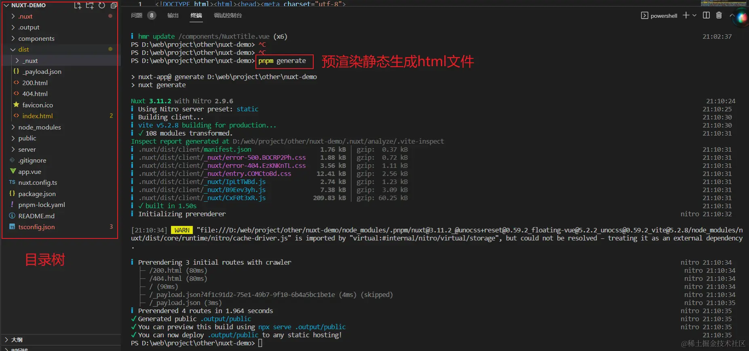Click 'static' in Nitro server preset line
Viewport: 749px width, 351px height.
[x=247, y=109]
